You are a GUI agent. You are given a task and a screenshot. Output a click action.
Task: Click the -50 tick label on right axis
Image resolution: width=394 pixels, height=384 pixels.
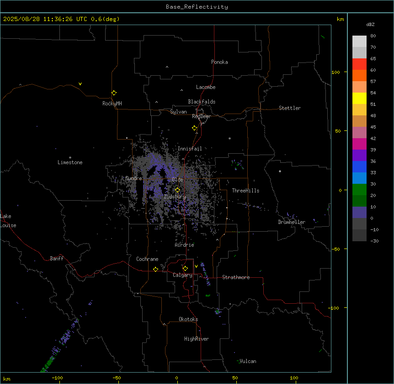click(x=335, y=249)
